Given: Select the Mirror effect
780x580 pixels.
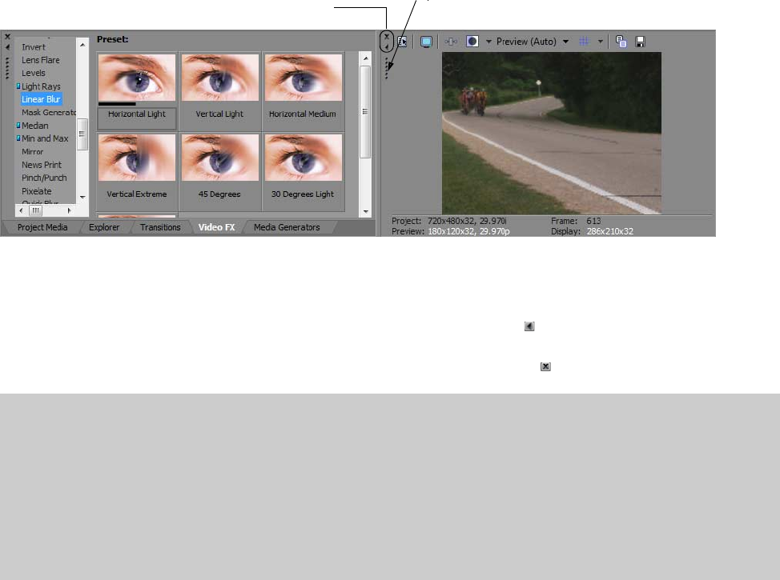Looking at the screenshot, I should [32, 151].
